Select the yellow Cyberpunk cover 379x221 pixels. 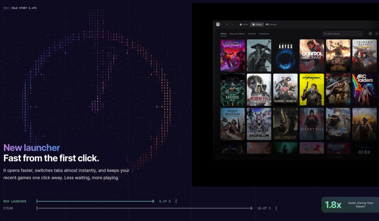[x=312, y=90]
